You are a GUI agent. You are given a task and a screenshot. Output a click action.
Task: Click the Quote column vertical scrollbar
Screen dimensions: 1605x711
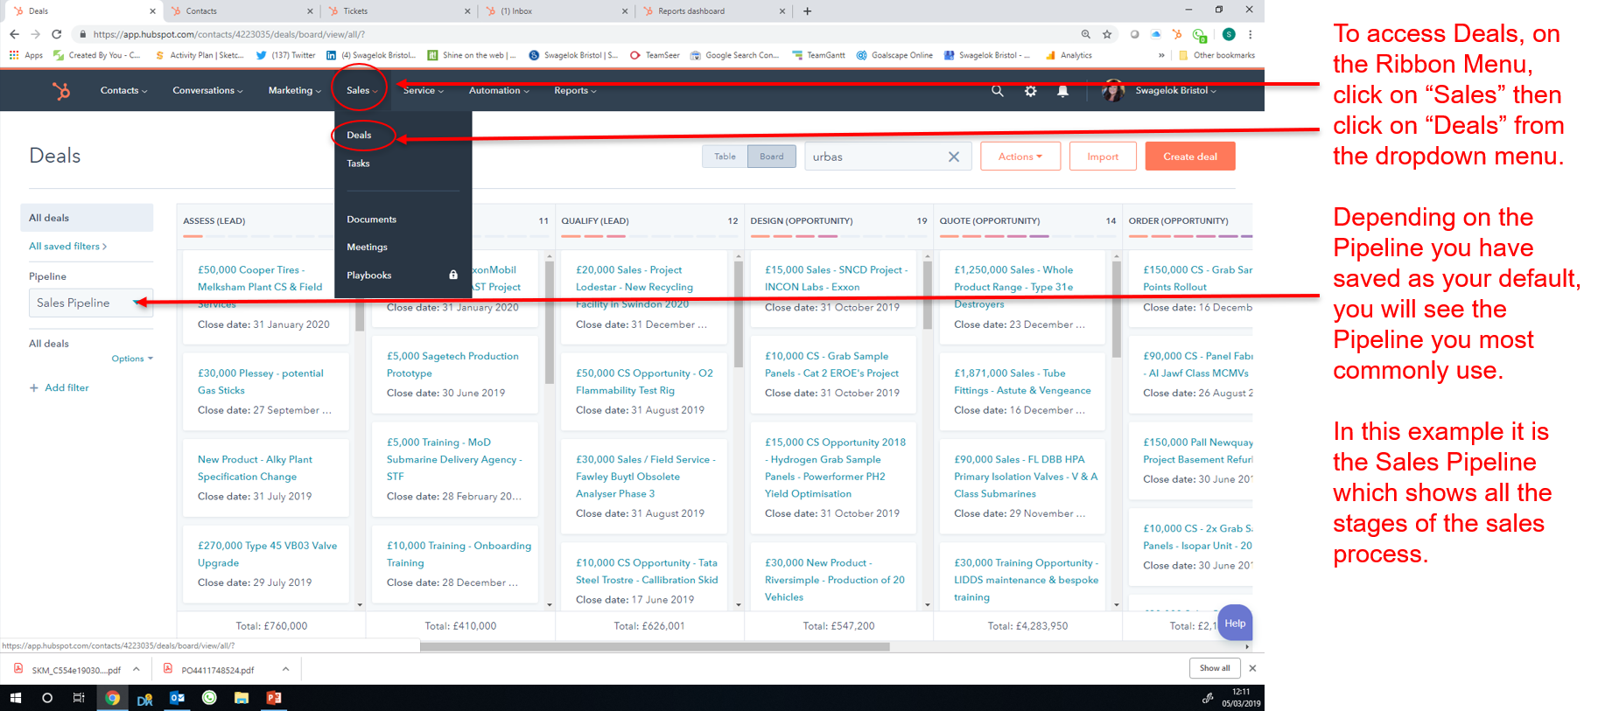[x=1117, y=310]
